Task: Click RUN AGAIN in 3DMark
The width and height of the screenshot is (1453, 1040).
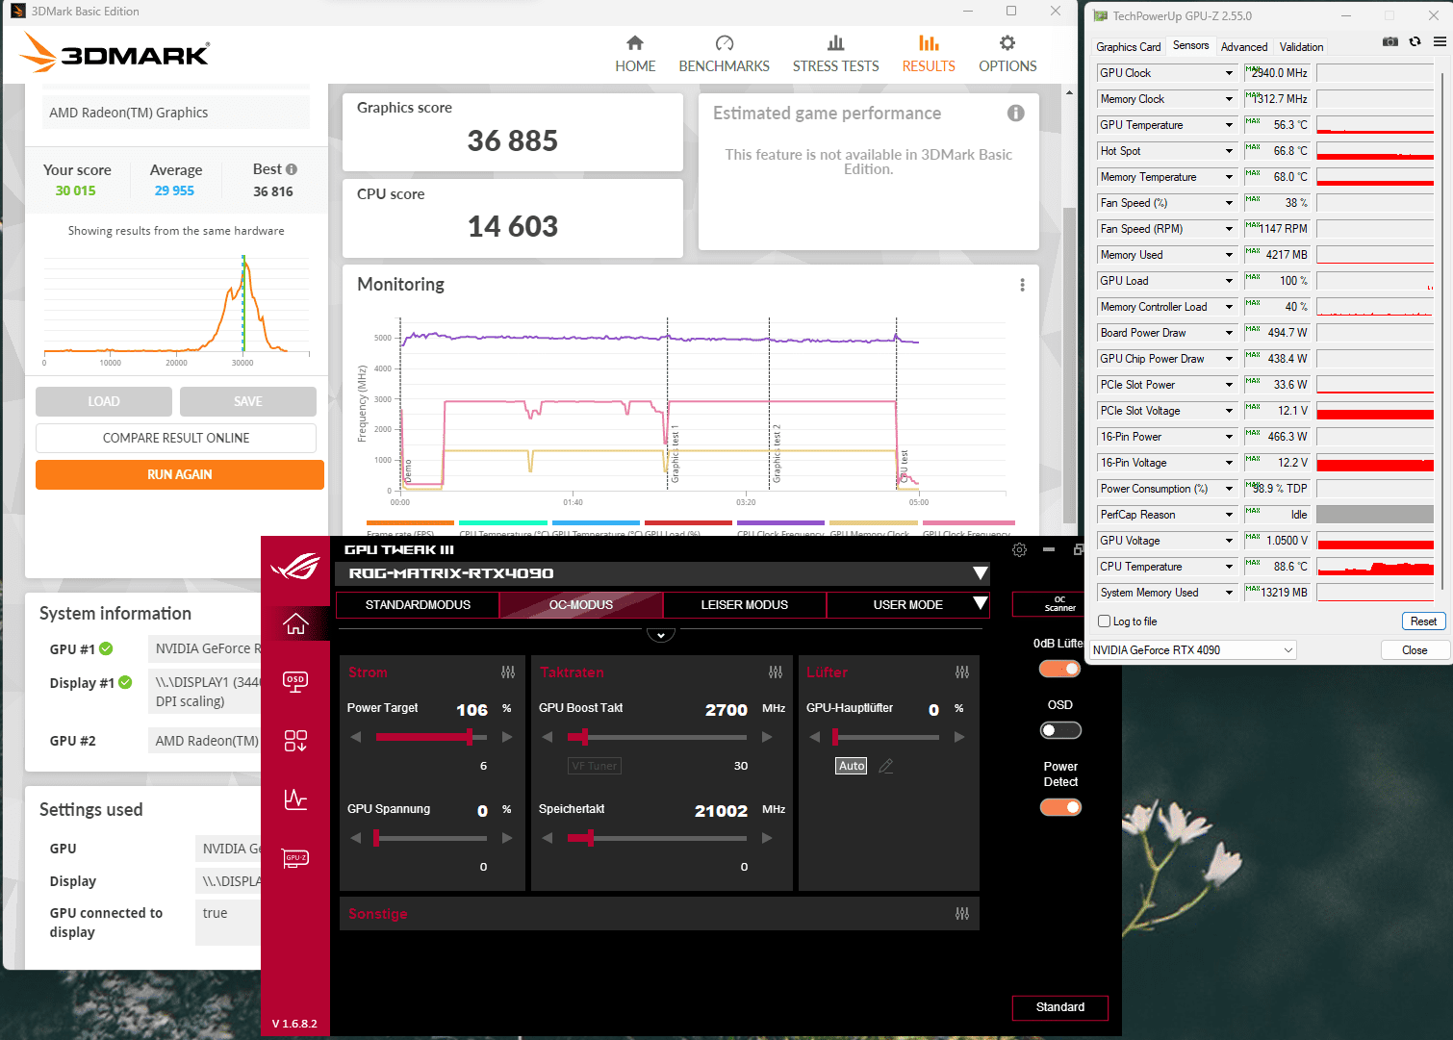Action: coord(180,474)
